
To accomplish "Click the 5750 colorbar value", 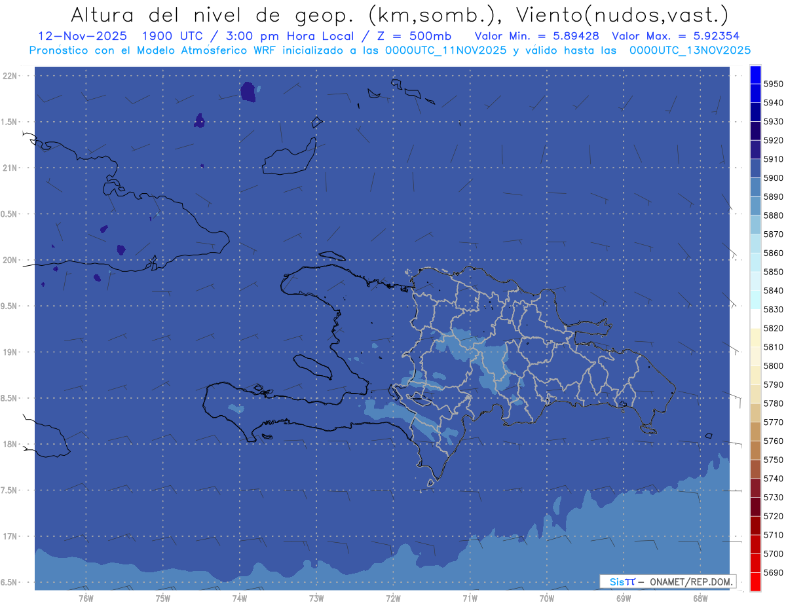I will click(774, 460).
